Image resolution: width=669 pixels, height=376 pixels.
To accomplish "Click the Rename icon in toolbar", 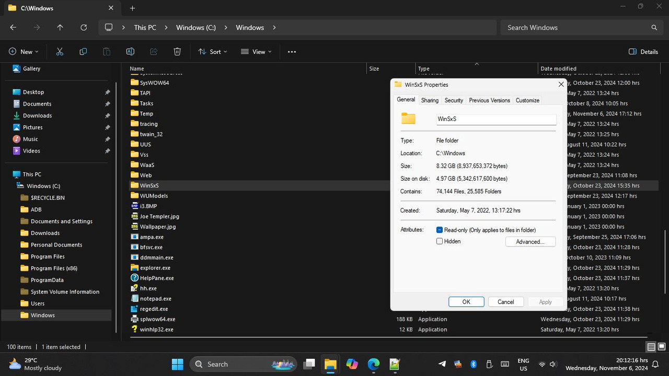I will (x=130, y=52).
